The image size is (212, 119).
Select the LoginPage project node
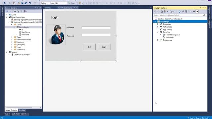pyautogui.click(x=165, y=21)
